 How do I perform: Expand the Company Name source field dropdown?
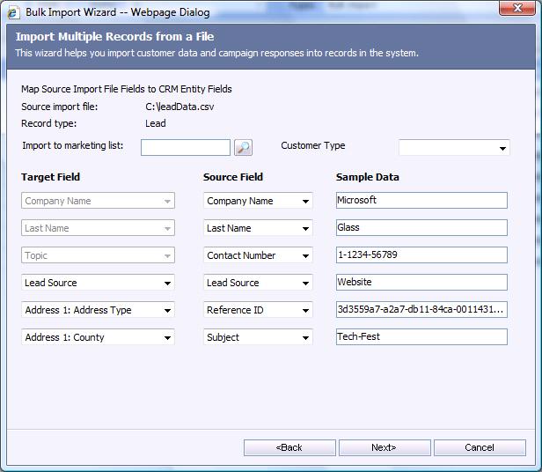click(258, 201)
